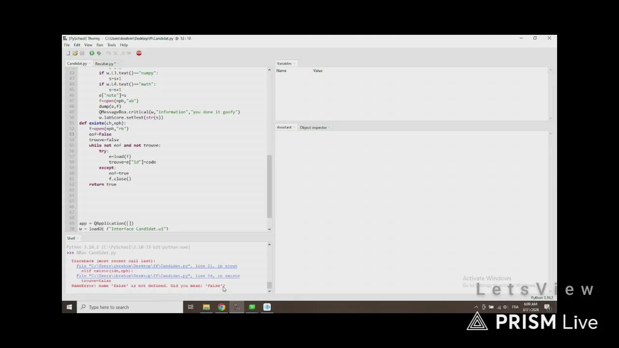Switch to the Candidat.py editor tab
Image resolution: width=619 pixels, height=348 pixels.
(76, 64)
